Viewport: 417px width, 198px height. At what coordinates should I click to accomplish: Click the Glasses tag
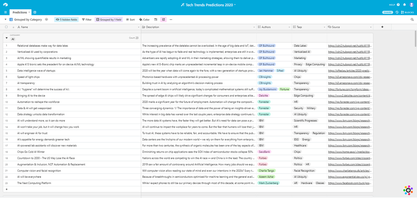320,183
